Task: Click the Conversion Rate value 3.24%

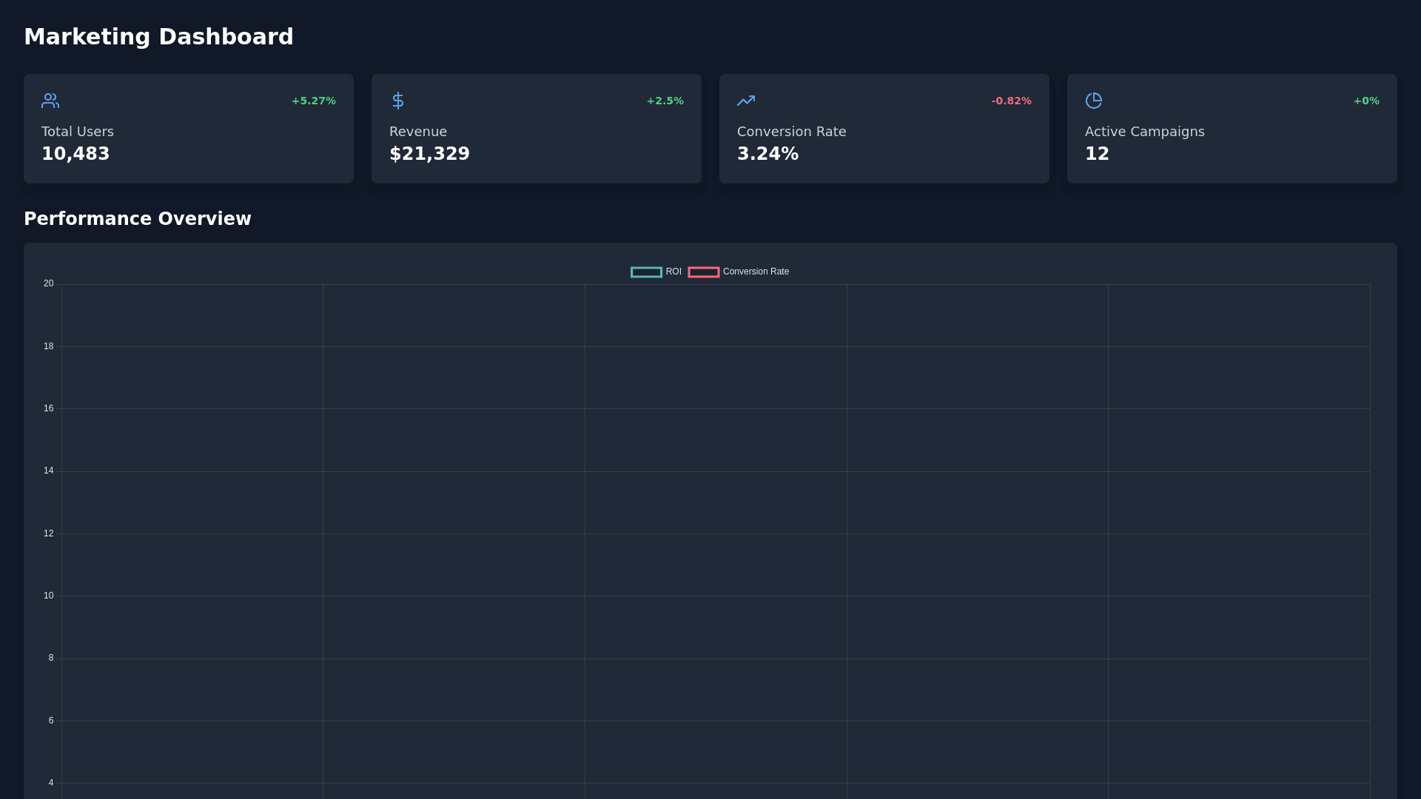Action: pos(767,154)
